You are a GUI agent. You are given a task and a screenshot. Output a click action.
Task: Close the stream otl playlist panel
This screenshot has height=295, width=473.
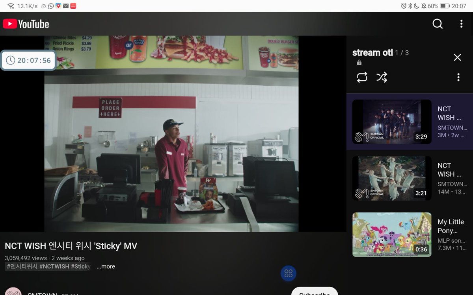457,57
